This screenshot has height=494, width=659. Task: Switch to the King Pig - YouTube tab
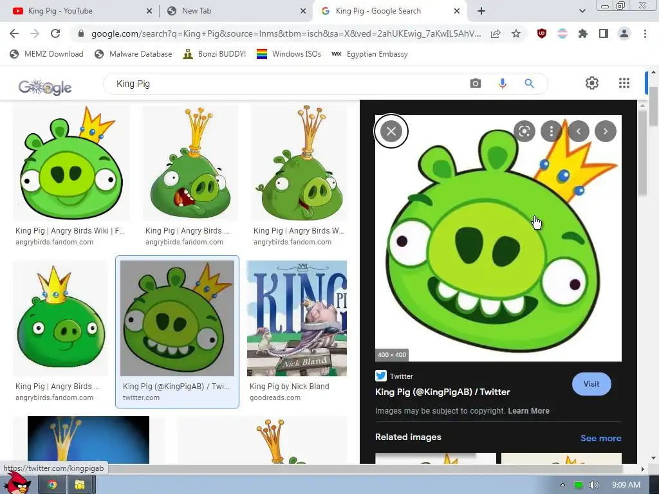pos(79,11)
